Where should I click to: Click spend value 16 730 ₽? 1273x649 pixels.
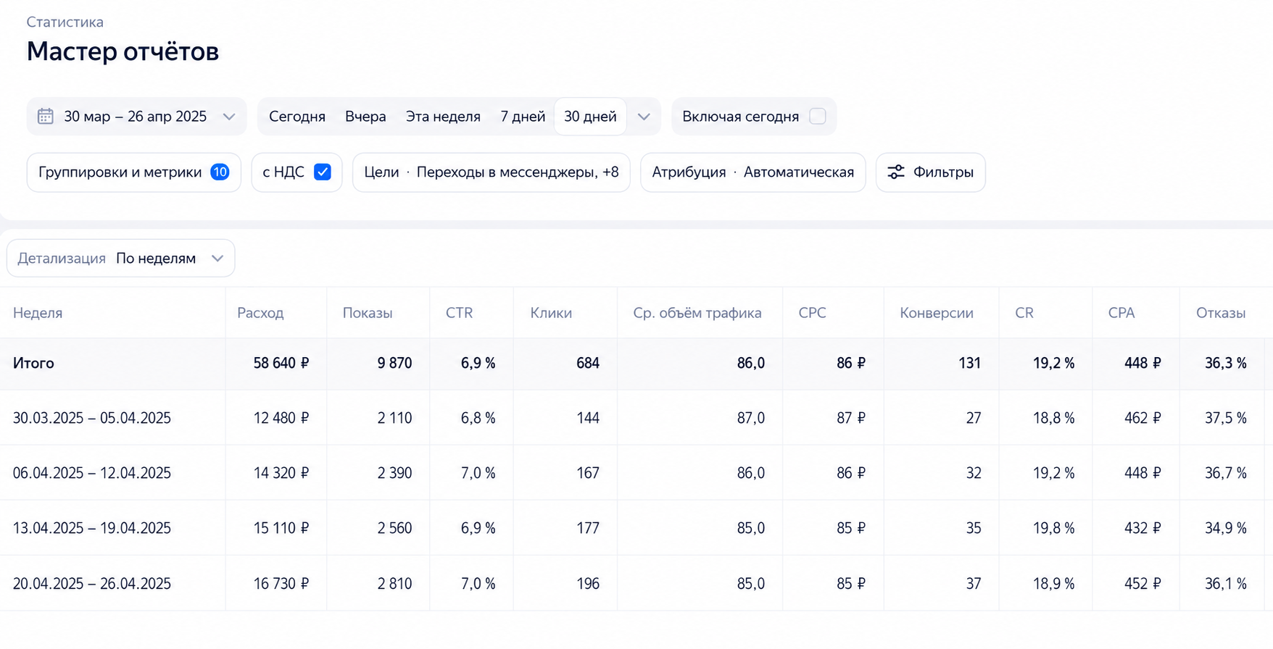[281, 584]
